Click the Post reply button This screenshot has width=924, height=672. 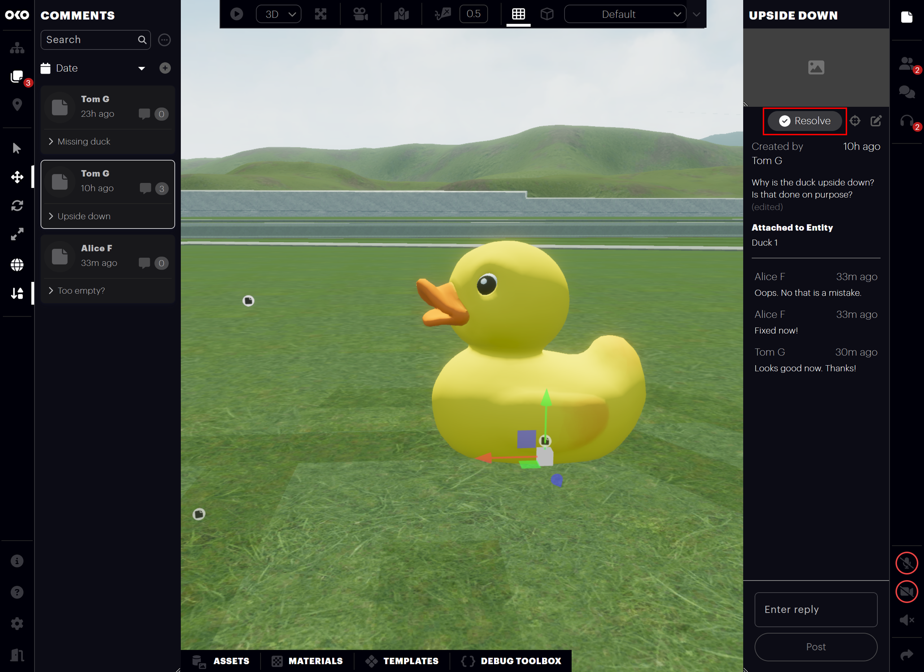click(x=816, y=647)
